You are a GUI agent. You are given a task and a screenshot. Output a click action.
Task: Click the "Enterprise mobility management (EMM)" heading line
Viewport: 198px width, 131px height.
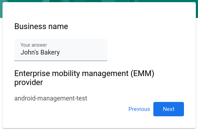[x=84, y=73]
